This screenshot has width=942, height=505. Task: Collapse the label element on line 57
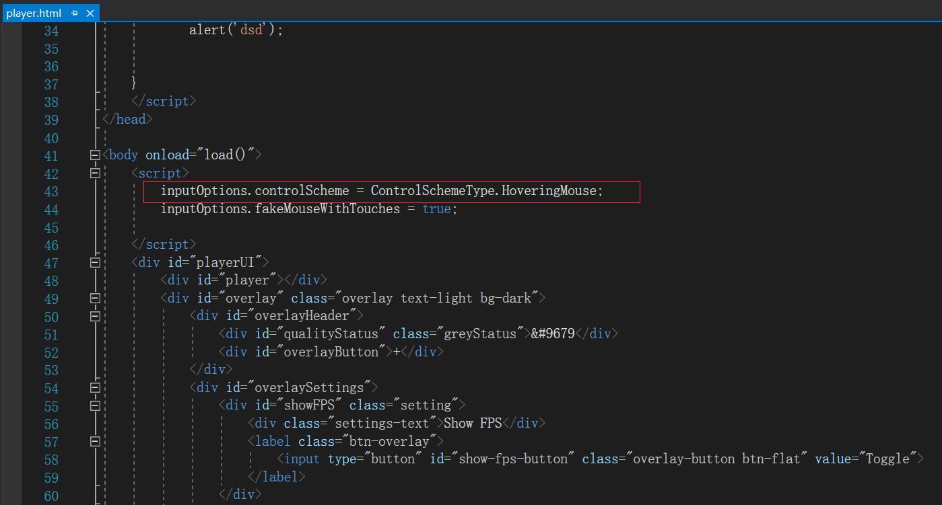tap(95, 442)
